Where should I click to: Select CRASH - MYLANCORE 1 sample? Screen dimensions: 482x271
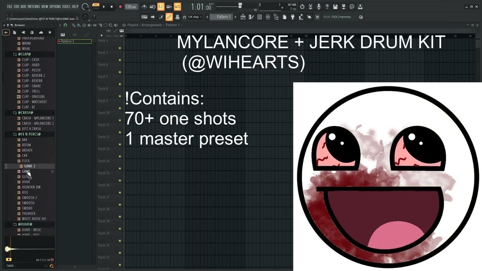pos(37,118)
